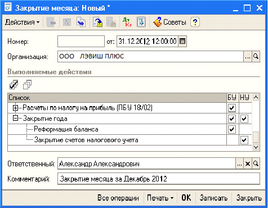Clear the Ответственный field with X button
The width and height of the screenshot is (268, 209).
248,164
